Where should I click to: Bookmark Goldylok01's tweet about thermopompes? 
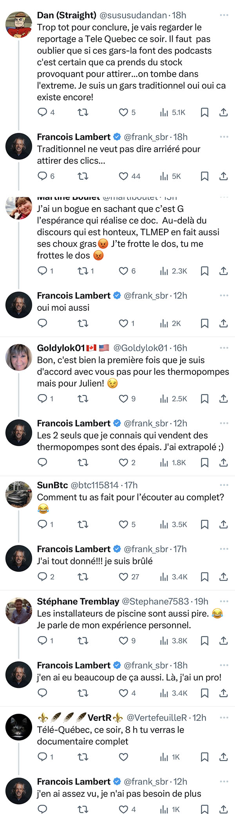204,399
